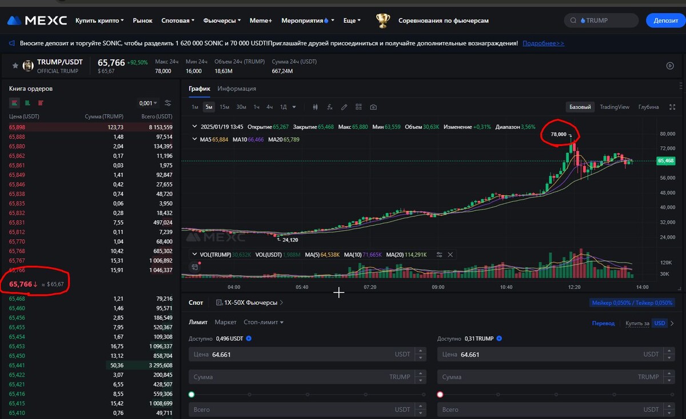The image size is (686, 419).
Task: Click the Перевод transfer link
Action: (603, 323)
